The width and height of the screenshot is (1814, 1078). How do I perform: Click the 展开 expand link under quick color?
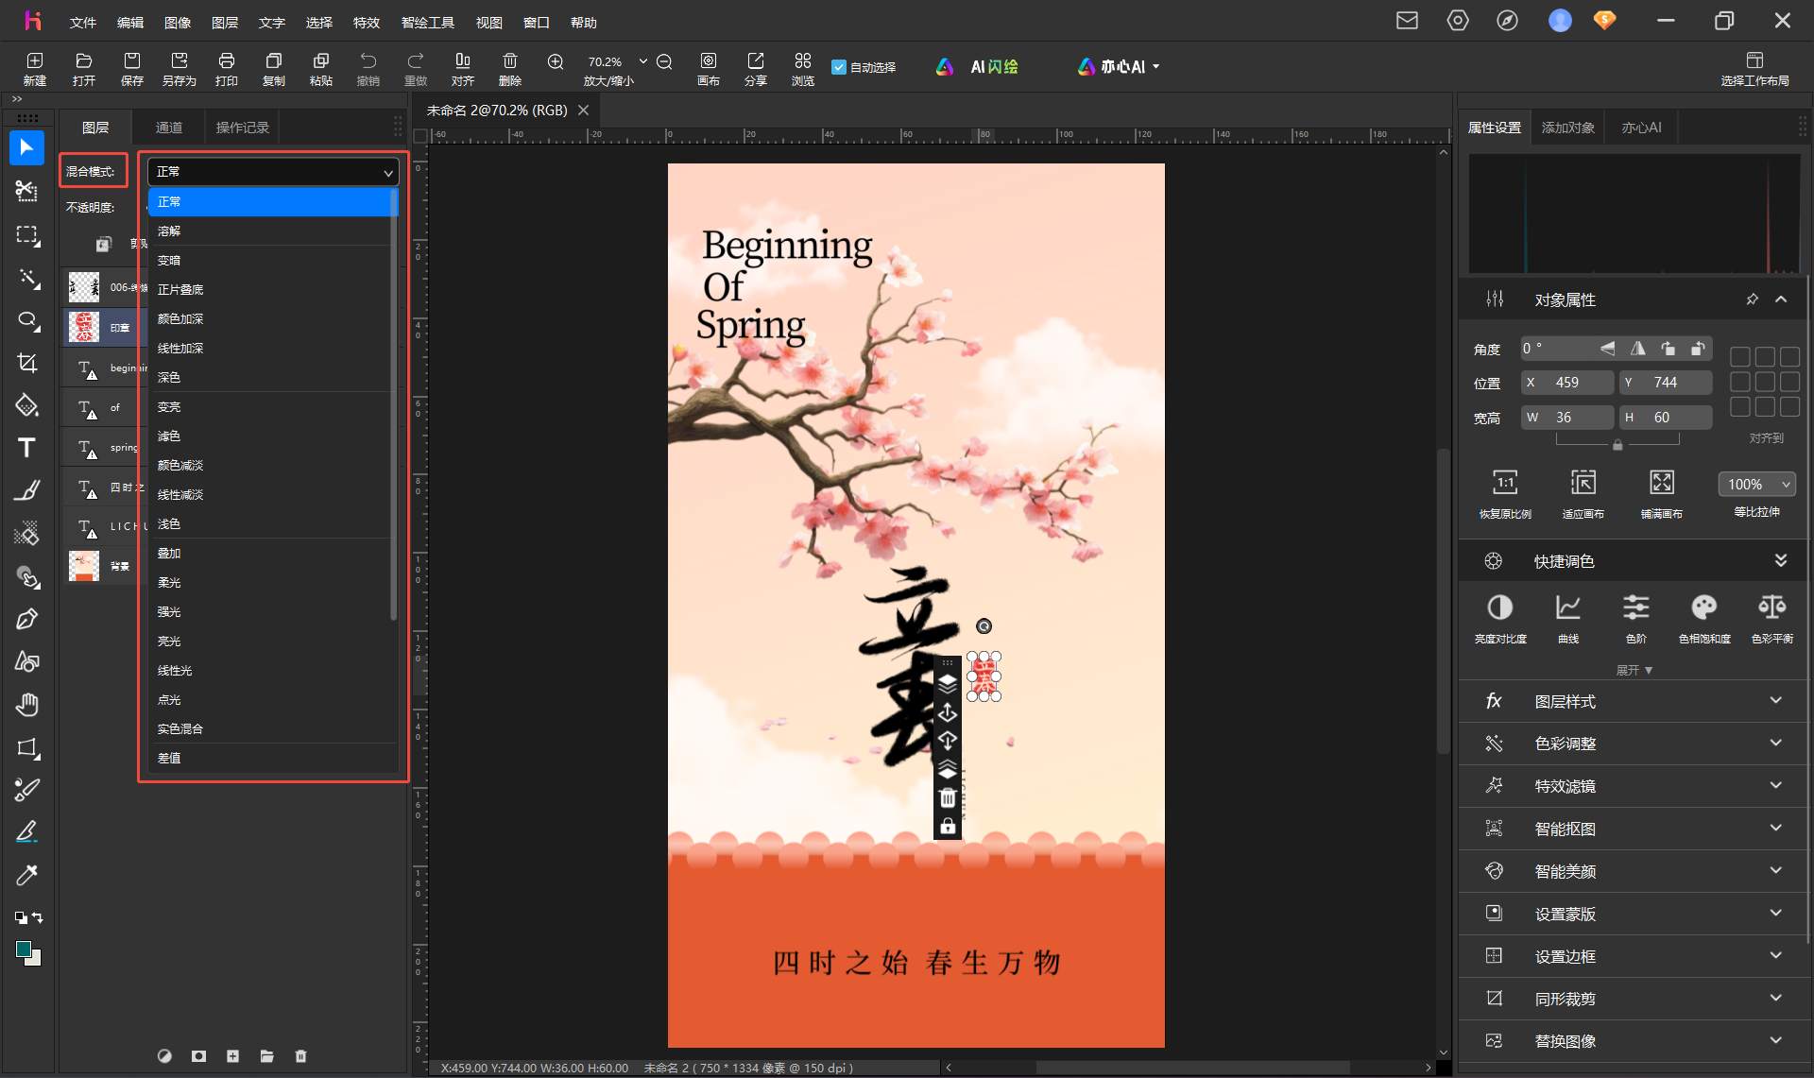coord(1634,670)
